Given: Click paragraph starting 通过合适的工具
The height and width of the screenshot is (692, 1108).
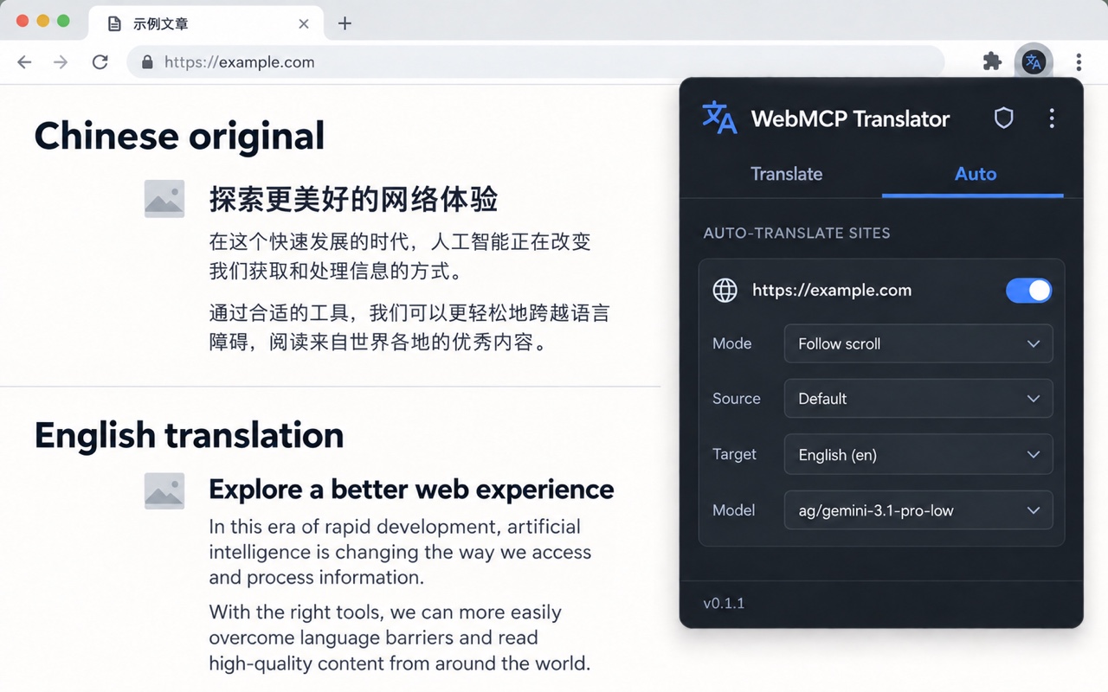Looking at the screenshot, I should [x=409, y=327].
